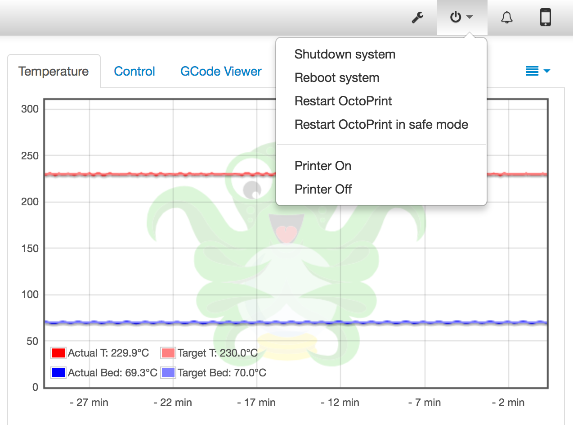Click the Actual T red legend swatch
The height and width of the screenshot is (425, 573).
(58, 353)
